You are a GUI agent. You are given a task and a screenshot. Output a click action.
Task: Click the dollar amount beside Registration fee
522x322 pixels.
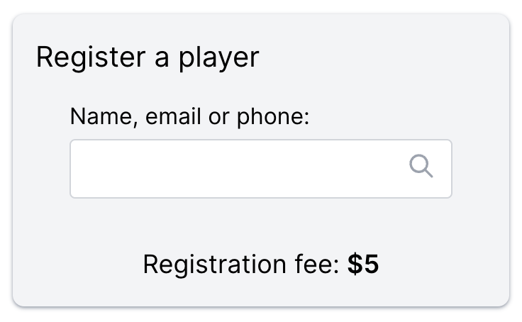click(363, 264)
